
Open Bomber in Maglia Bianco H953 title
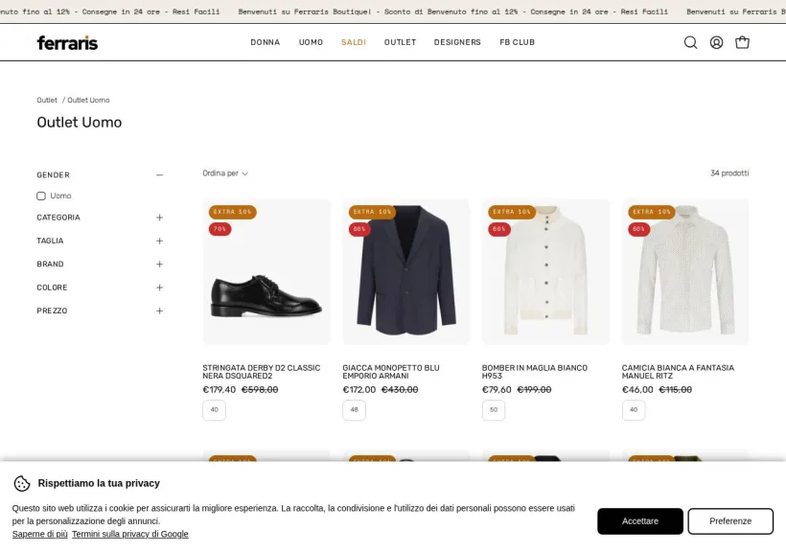click(534, 372)
